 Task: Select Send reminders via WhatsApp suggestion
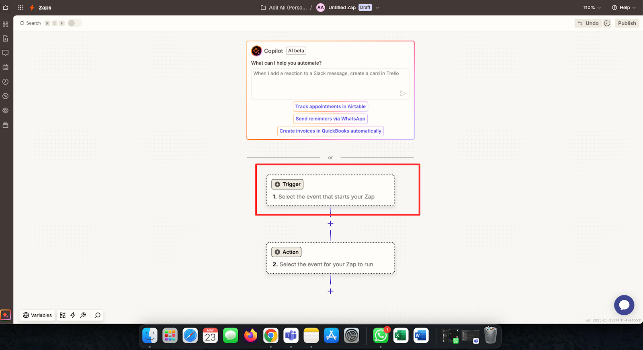coord(330,119)
